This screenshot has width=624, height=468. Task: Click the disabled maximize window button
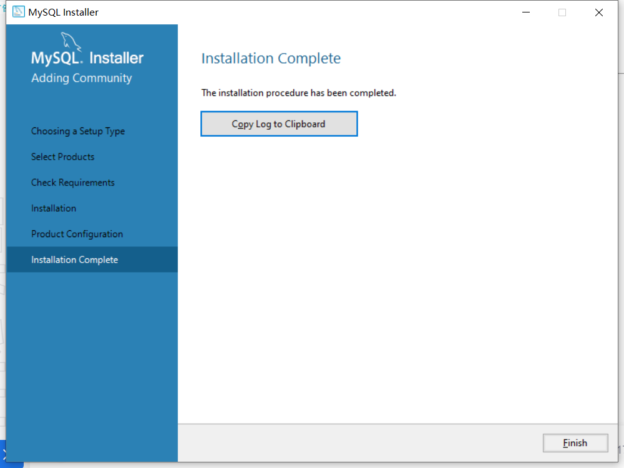coord(562,12)
